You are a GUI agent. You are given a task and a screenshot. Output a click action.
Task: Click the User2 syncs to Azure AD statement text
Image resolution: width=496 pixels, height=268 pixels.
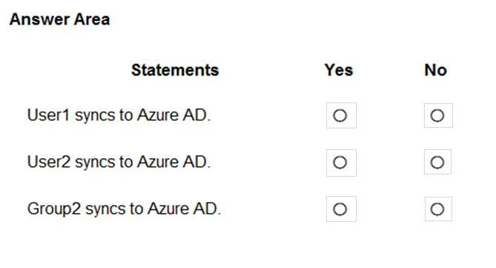(x=119, y=162)
